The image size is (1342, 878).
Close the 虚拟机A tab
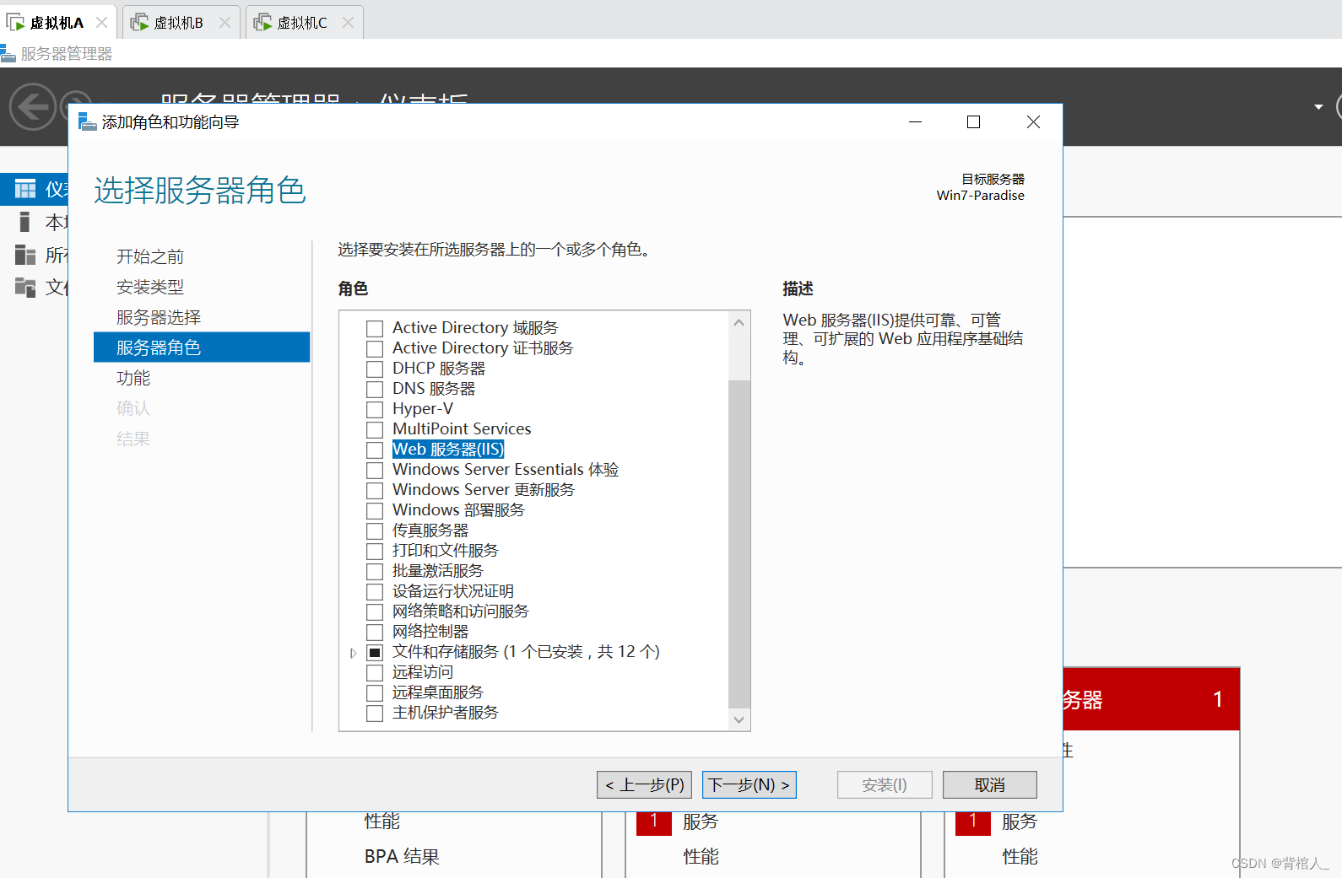101,23
